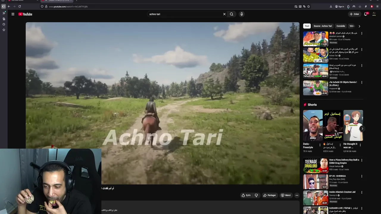Open options for 'Inside Atlanta's Craziest Jail'
The width and height of the screenshot is (381, 214).
(x=362, y=192)
